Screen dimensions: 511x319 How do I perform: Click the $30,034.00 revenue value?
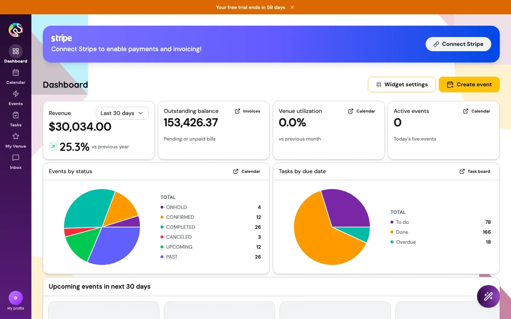pyautogui.click(x=80, y=127)
